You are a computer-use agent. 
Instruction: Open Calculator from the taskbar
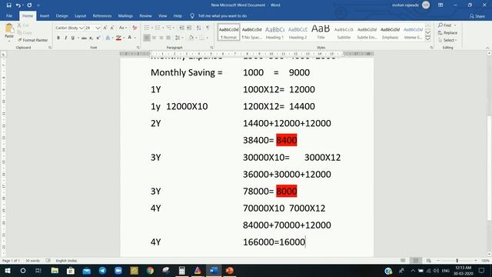(181, 270)
